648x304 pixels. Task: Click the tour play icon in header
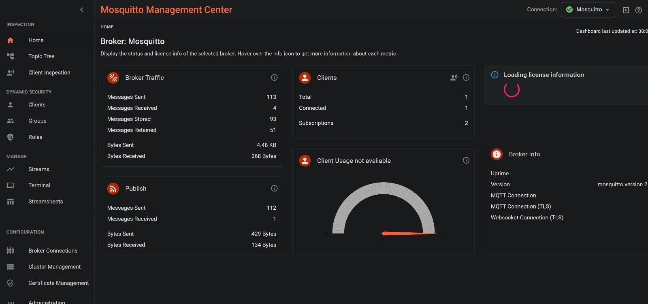(626, 10)
